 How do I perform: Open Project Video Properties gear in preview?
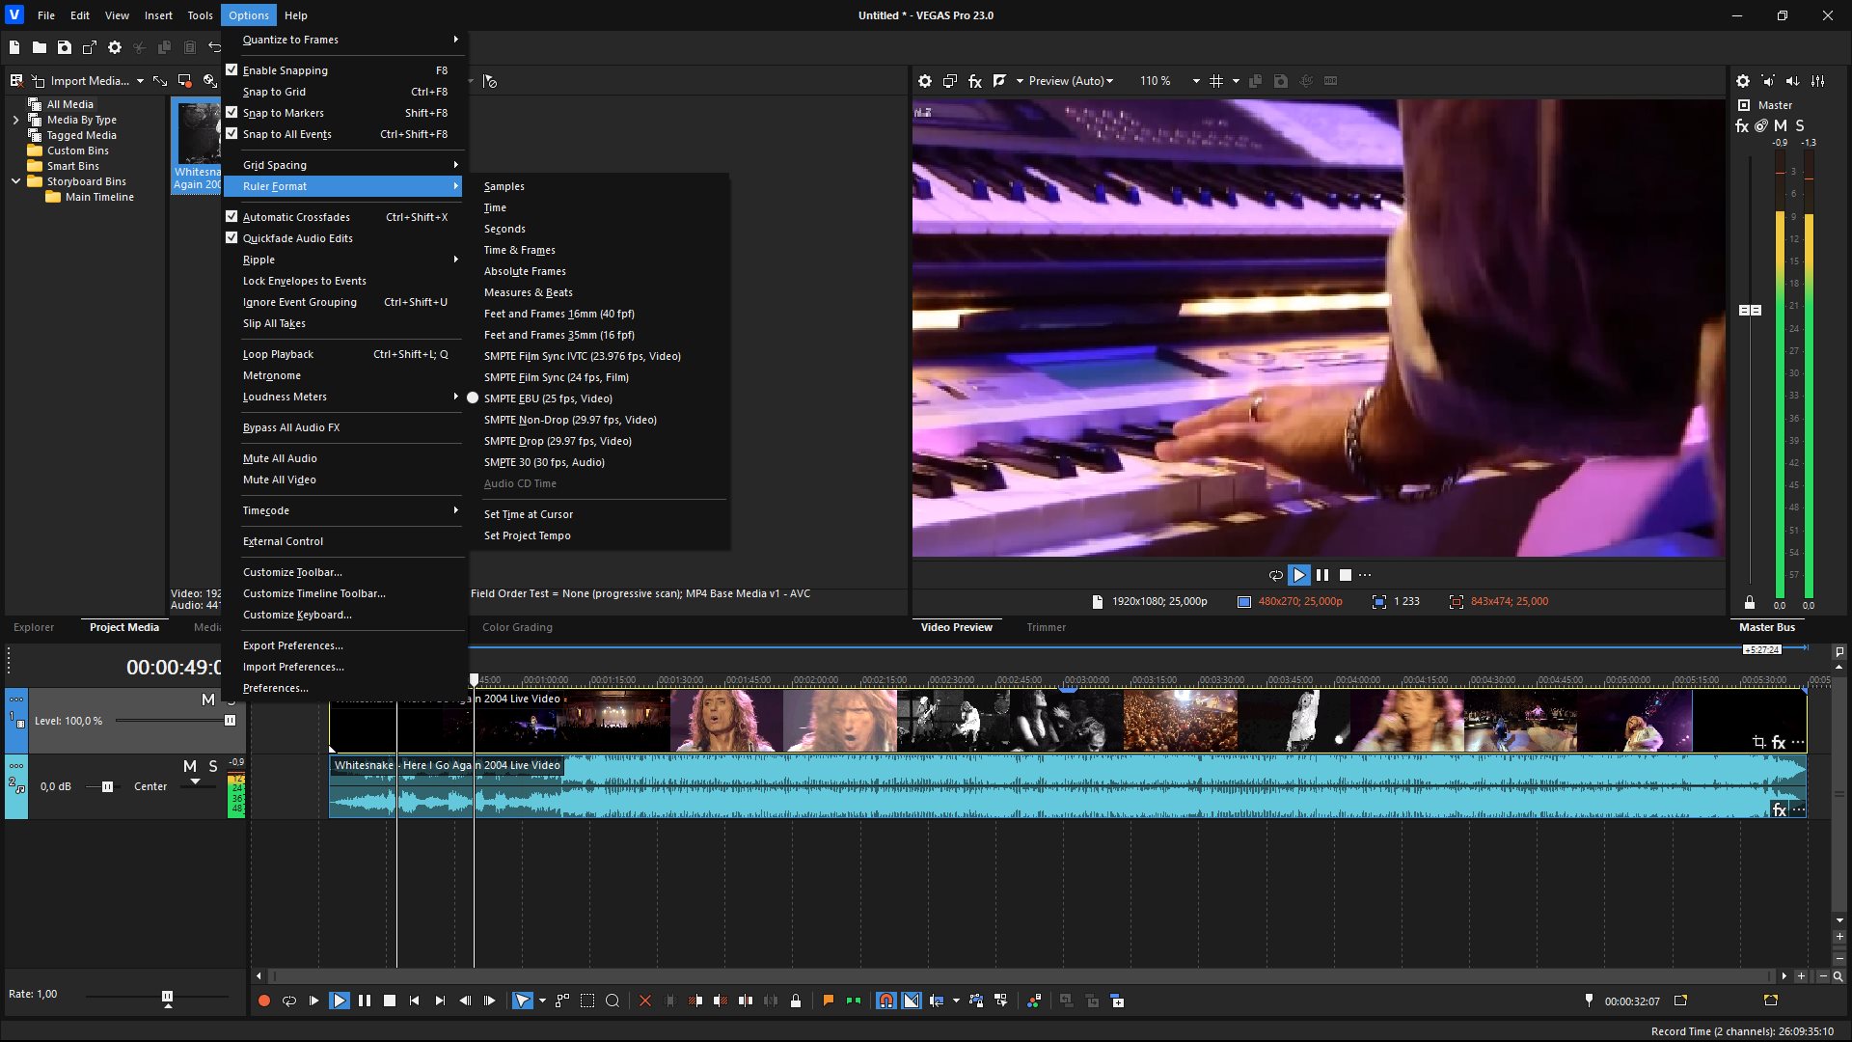coord(924,81)
